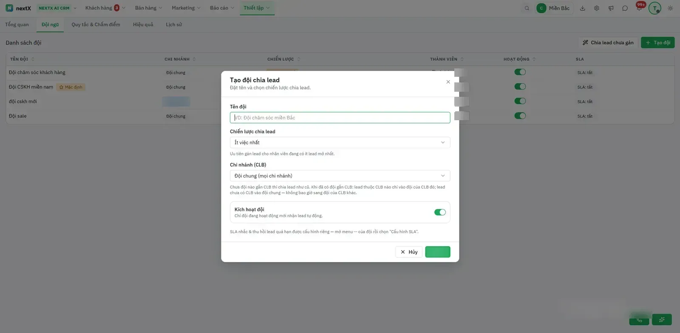Click the megaphone announcements icon
The height and width of the screenshot is (333, 680).
click(611, 8)
